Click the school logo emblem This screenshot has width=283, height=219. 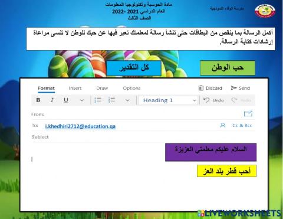click(x=265, y=11)
